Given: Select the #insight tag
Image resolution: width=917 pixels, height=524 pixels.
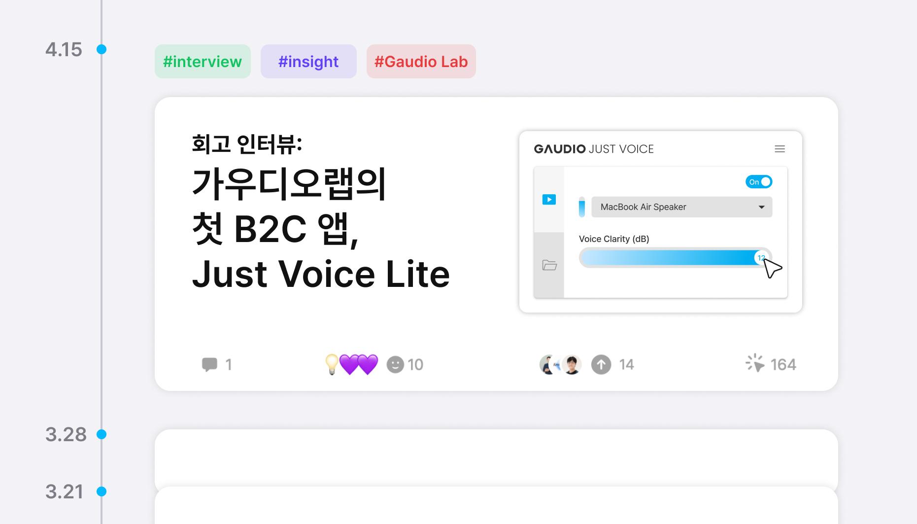Looking at the screenshot, I should click(308, 62).
